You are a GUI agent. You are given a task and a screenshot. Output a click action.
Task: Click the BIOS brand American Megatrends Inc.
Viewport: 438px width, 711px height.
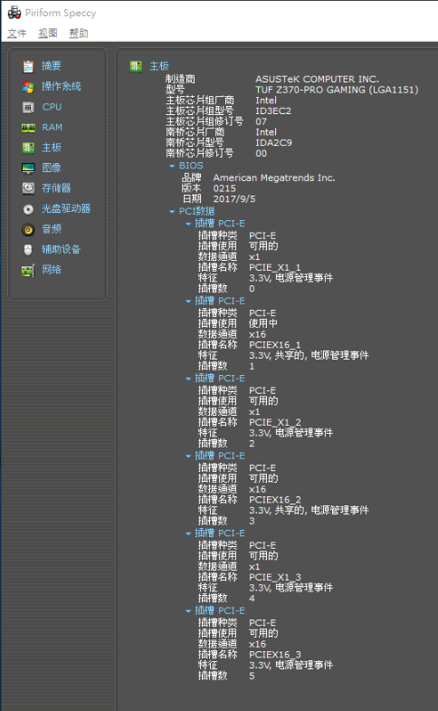(274, 178)
